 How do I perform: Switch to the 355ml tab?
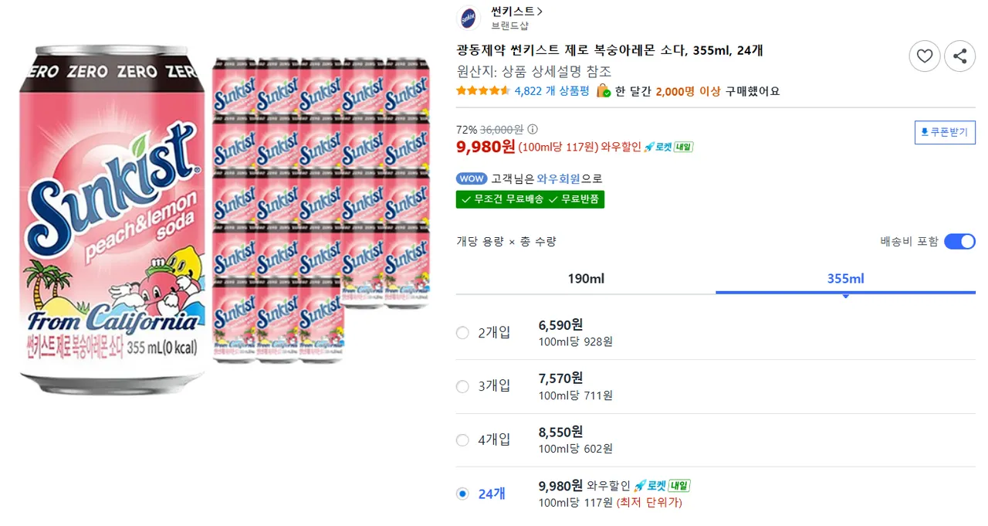845,279
